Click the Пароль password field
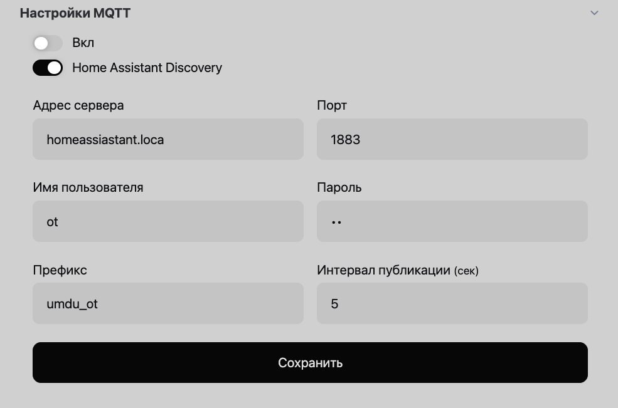Image resolution: width=618 pixels, height=408 pixels. click(452, 221)
